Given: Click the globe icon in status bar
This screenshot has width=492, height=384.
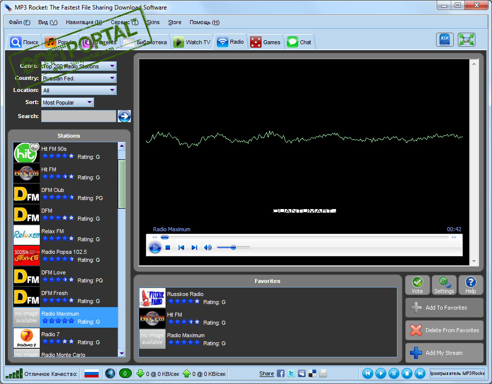Looking at the screenshot, I should click(x=110, y=373).
